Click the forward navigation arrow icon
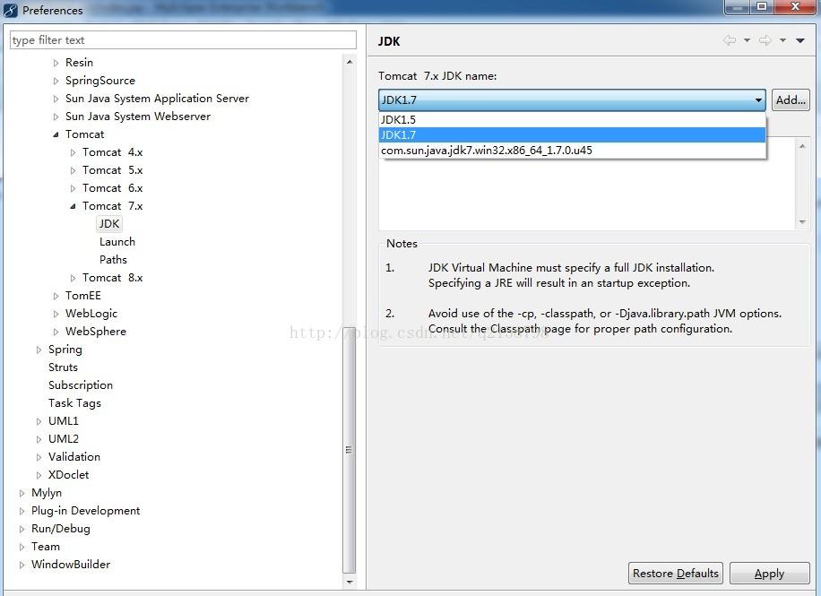This screenshot has width=821, height=596. (765, 40)
